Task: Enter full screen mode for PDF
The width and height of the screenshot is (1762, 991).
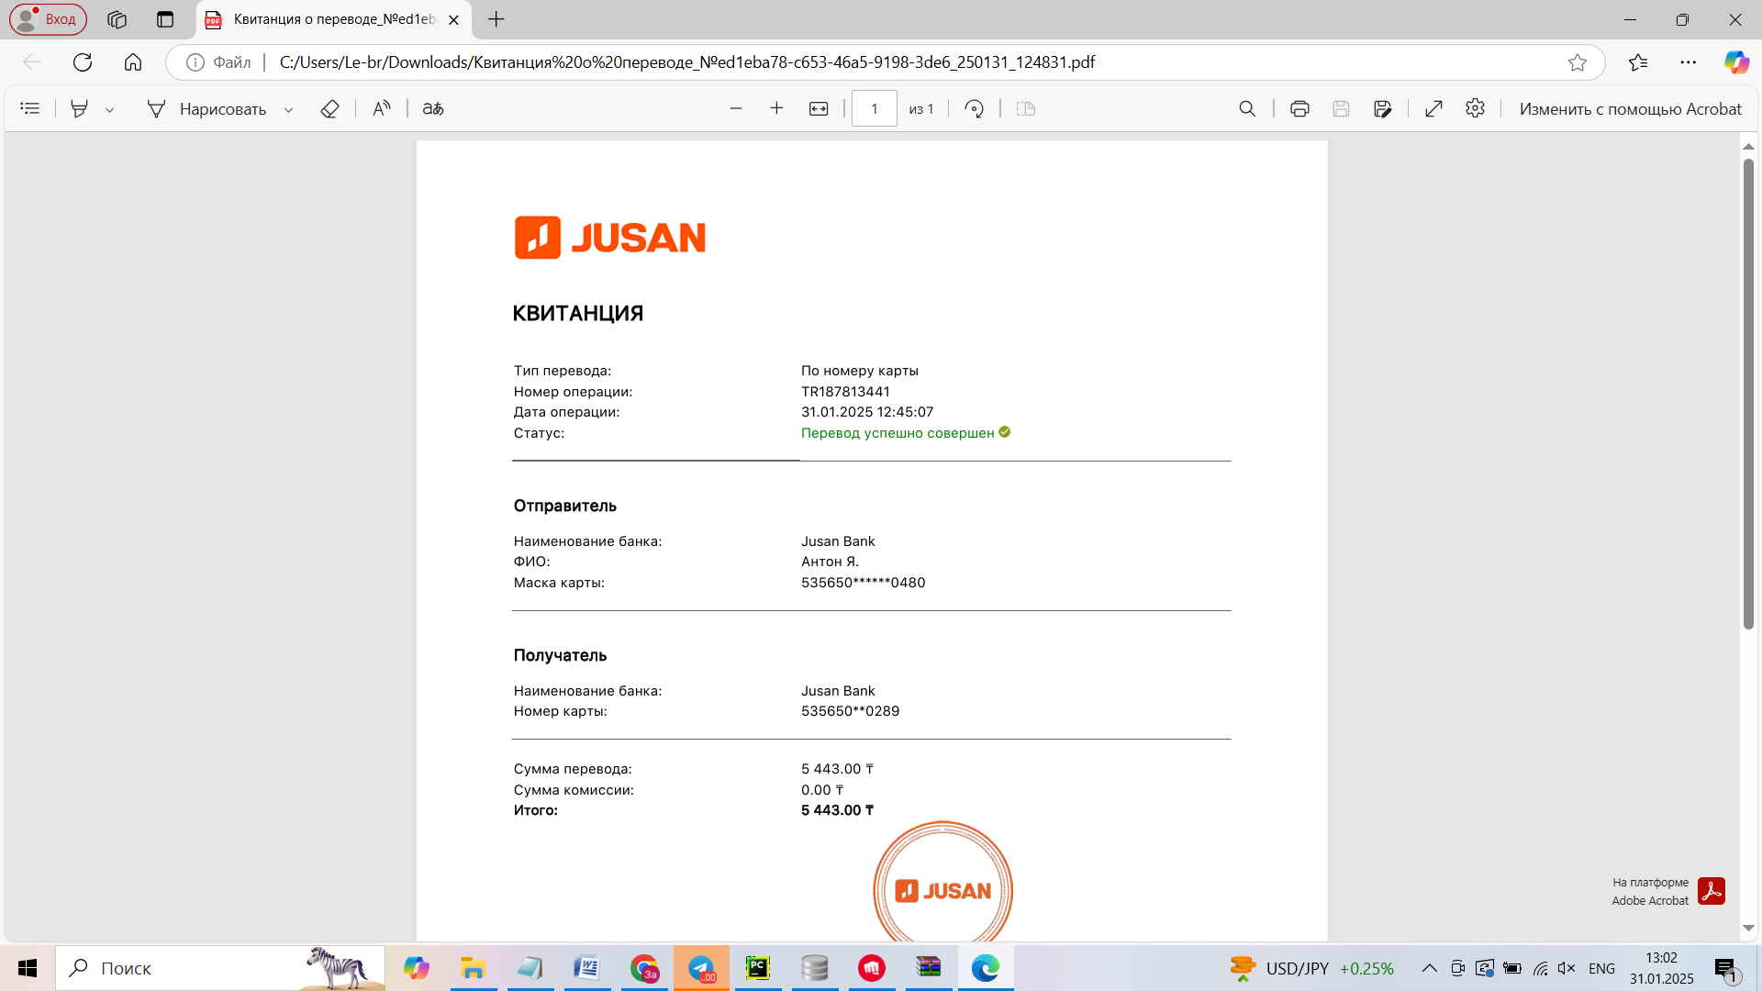Action: pos(1433,108)
